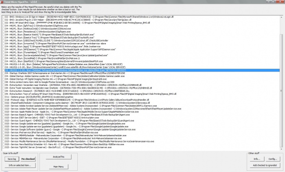Check the highlighted Sidebar NETWORK SERVICE entry box
This screenshot has width=285, height=172.
(3, 70)
